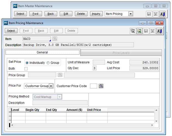Click the Item field containing BACD
Viewport: 172px width, 136px height.
pos(36,39)
